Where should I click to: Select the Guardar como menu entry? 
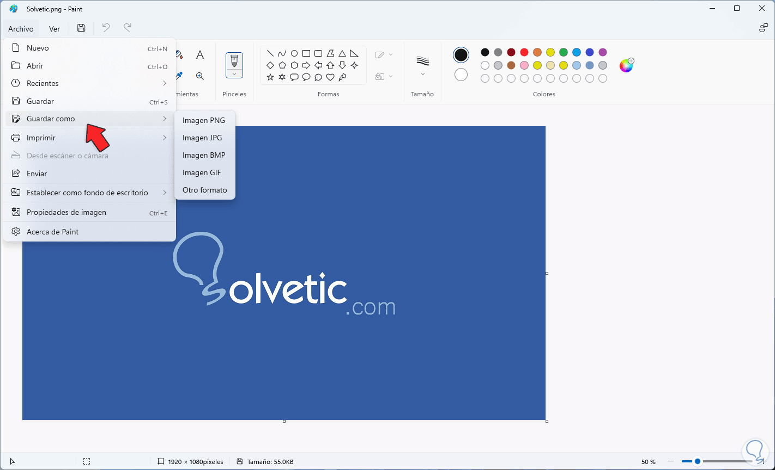(x=89, y=119)
